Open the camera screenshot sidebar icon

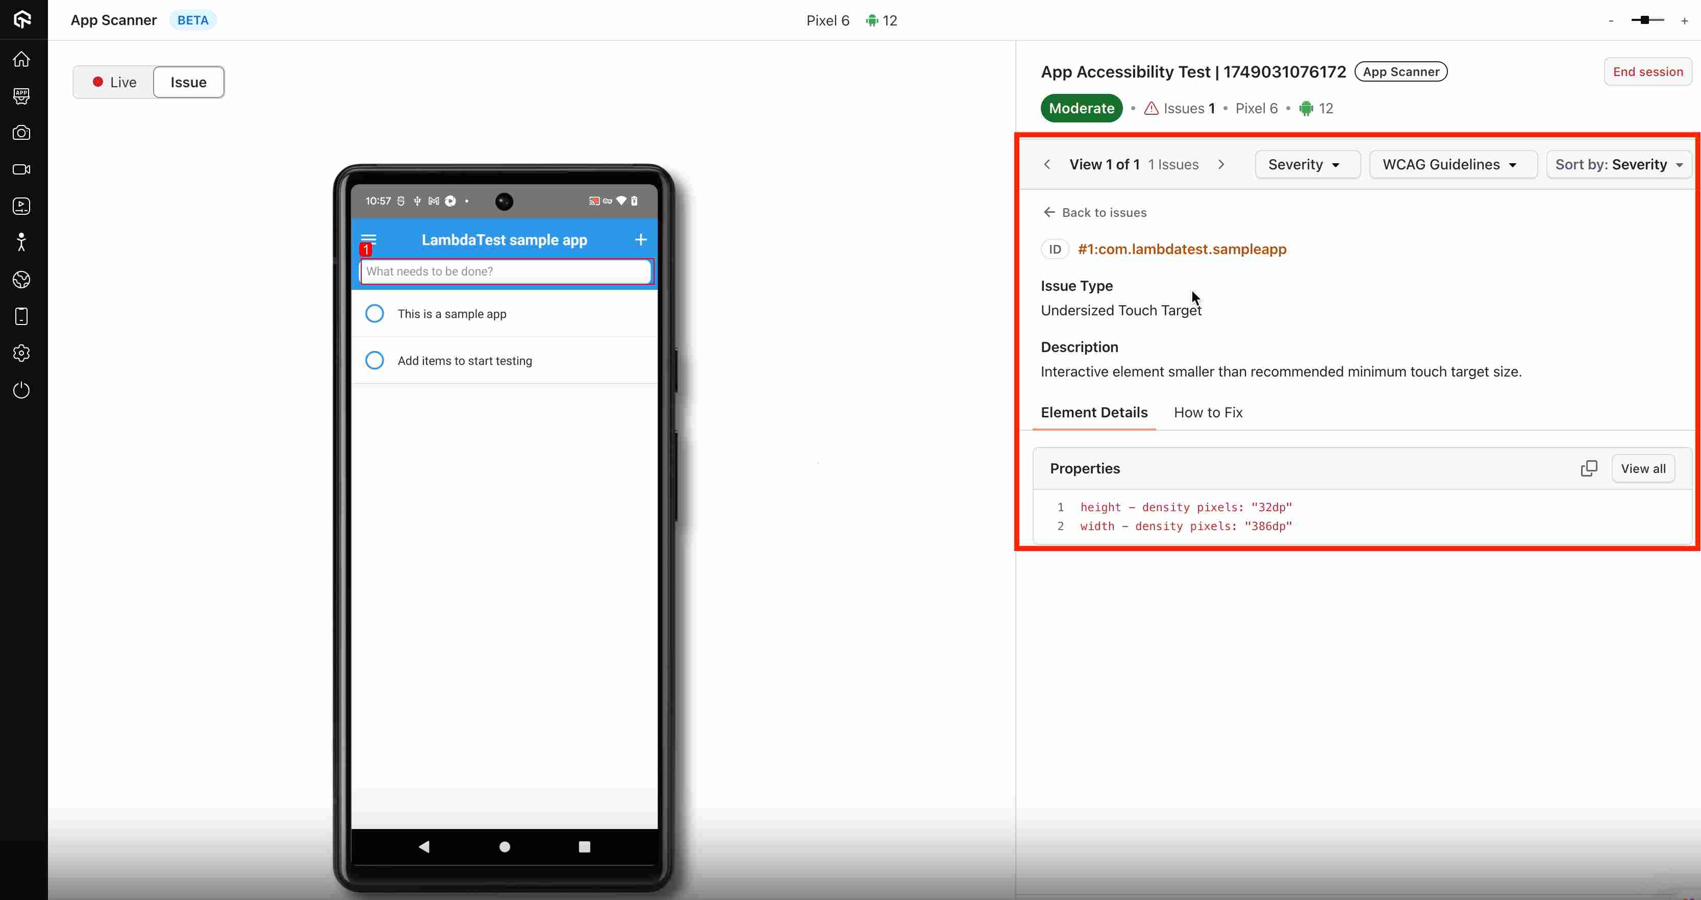click(22, 133)
